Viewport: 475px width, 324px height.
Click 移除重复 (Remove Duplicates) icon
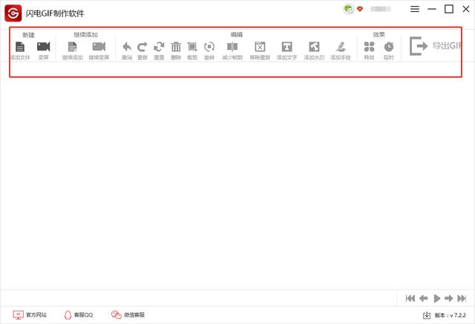[260, 48]
